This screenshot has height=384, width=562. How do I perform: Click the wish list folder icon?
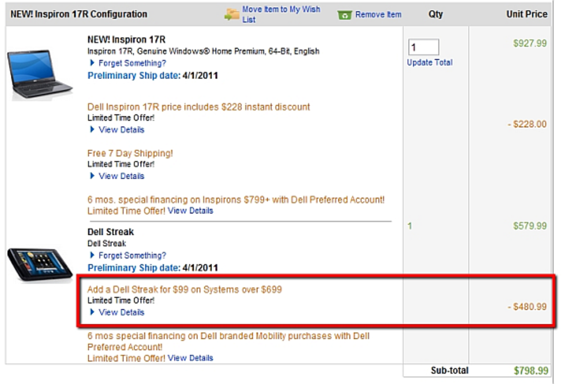tap(232, 14)
